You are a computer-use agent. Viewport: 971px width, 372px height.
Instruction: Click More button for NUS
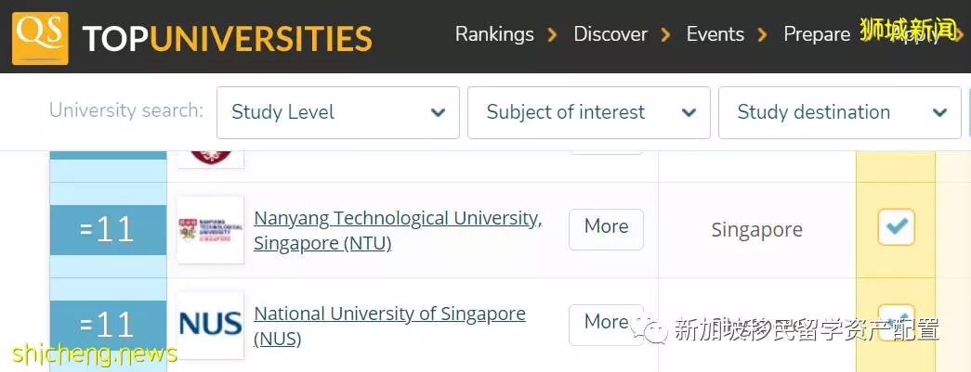pos(606,325)
